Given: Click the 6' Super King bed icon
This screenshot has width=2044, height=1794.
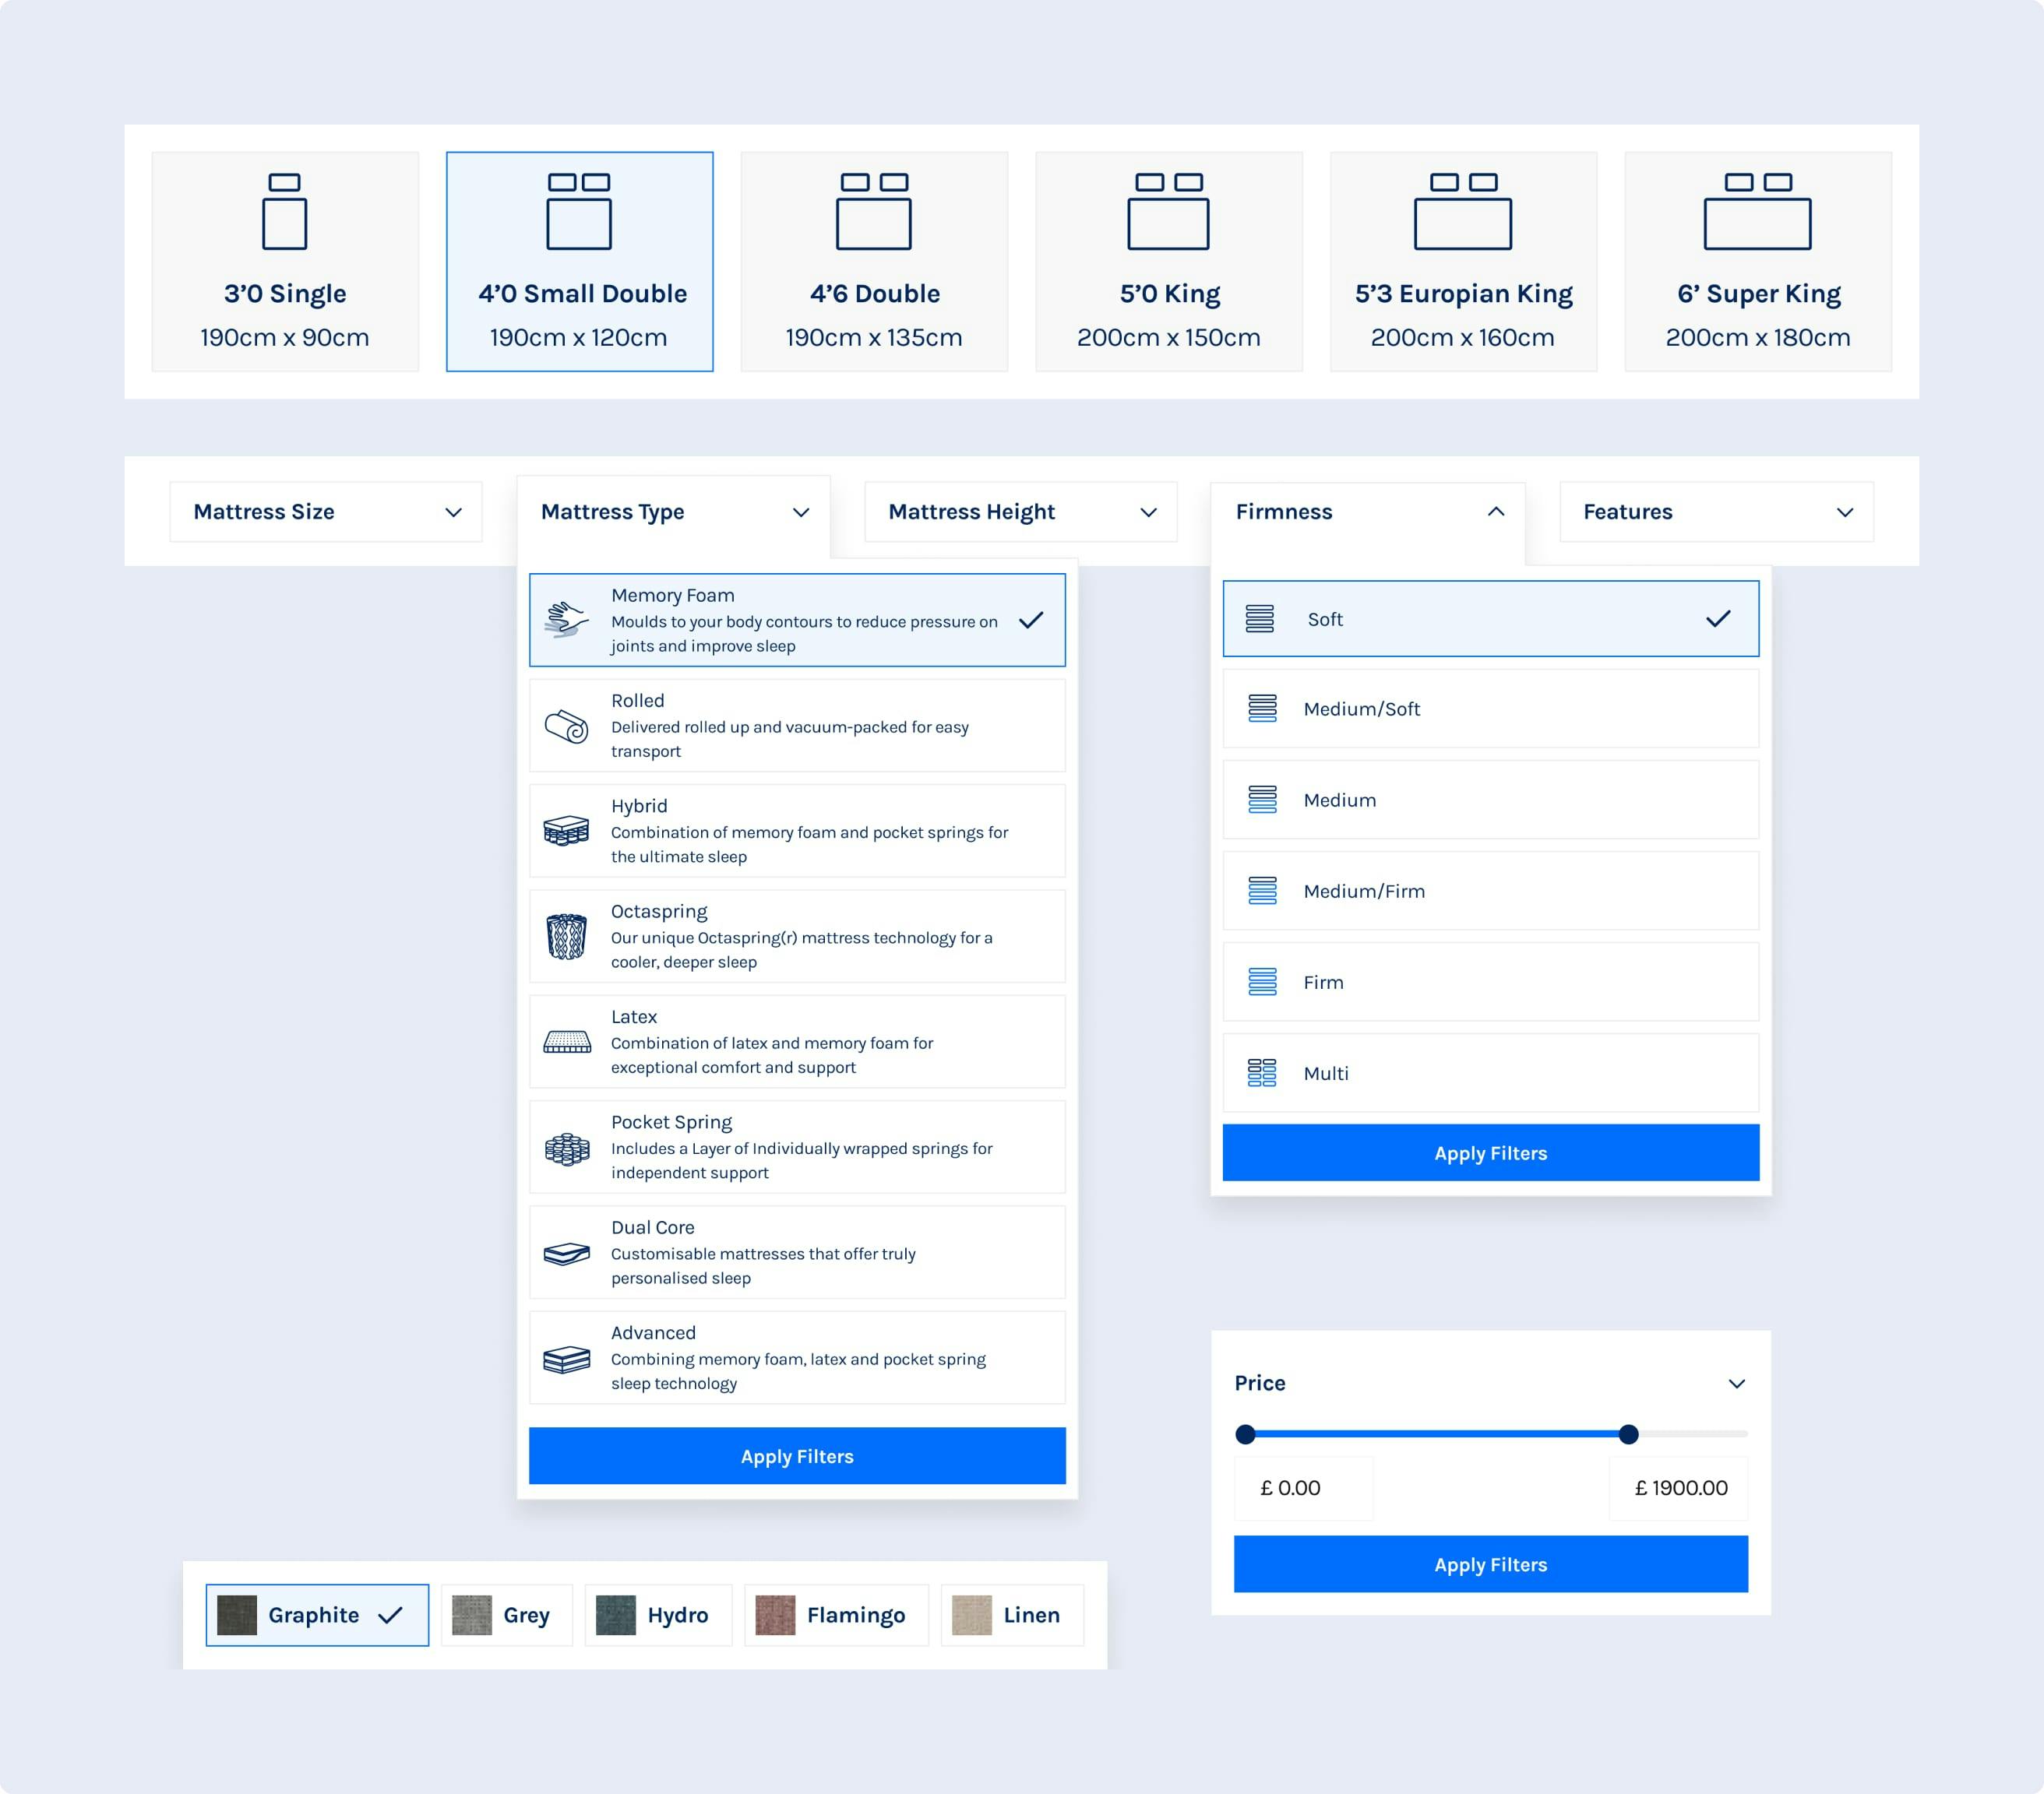Looking at the screenshot, I should (1757, 212).
